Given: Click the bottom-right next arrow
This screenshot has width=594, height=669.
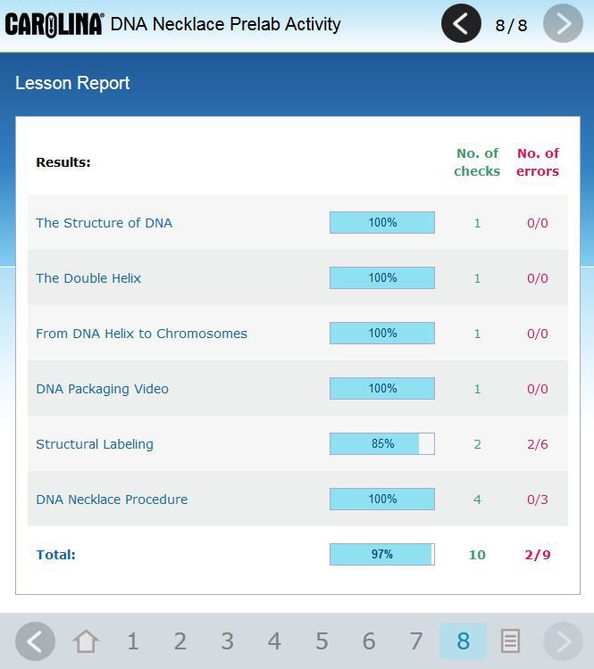Looking at the screenshot, I should point(563,641).
